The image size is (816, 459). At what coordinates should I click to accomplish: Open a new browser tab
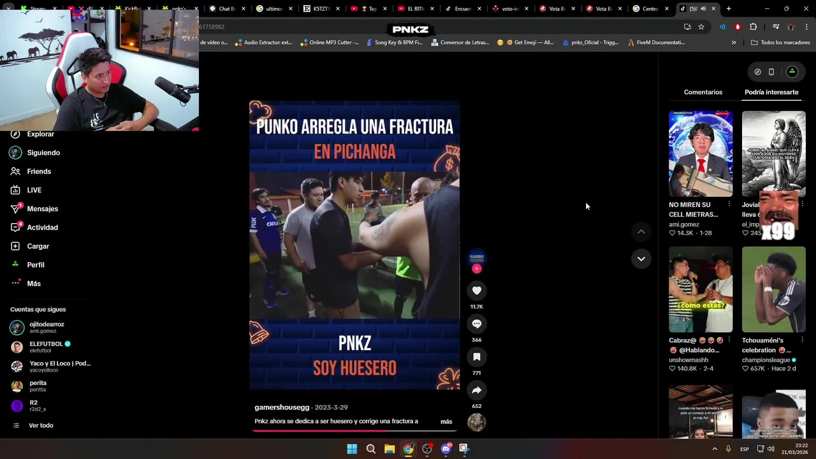(x=729, y=9)
